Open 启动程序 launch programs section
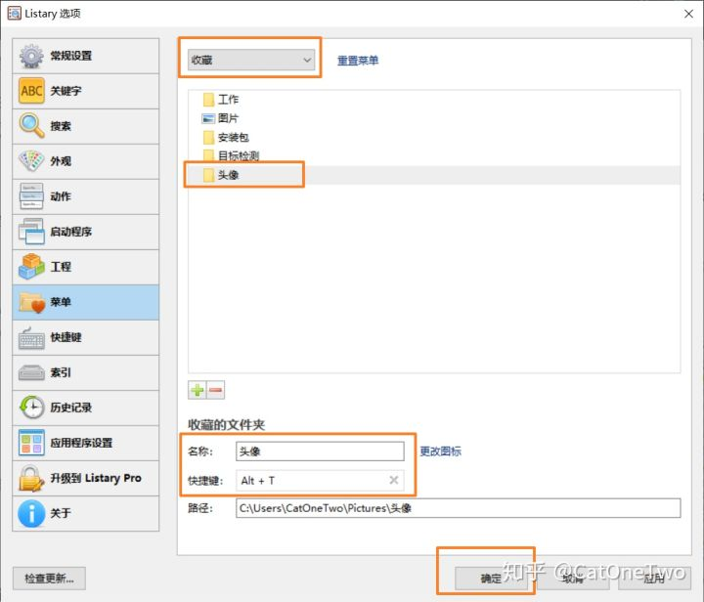Viewport: 704px width, 602px height. (85, 232)
